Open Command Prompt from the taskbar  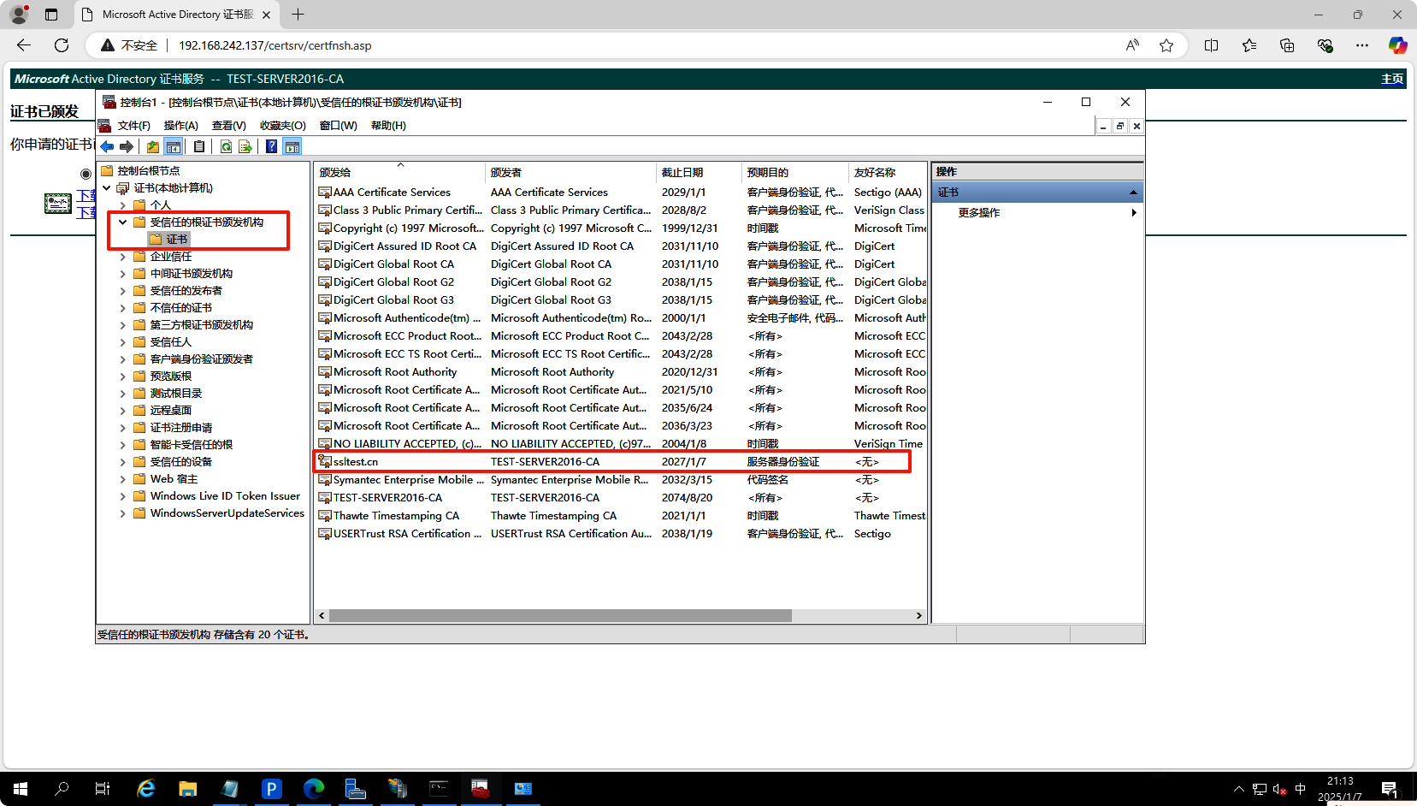tap(440, 789)
